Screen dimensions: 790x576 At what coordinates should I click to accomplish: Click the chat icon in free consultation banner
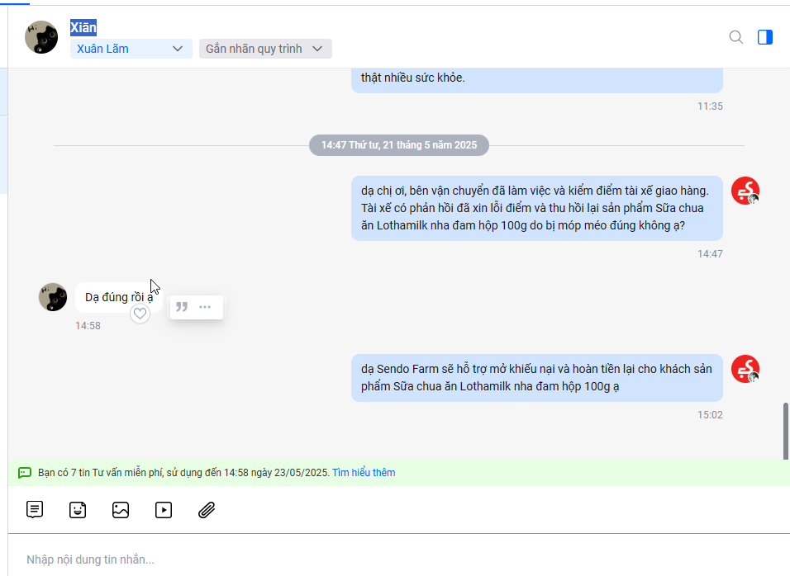click(x=25, y=473)
